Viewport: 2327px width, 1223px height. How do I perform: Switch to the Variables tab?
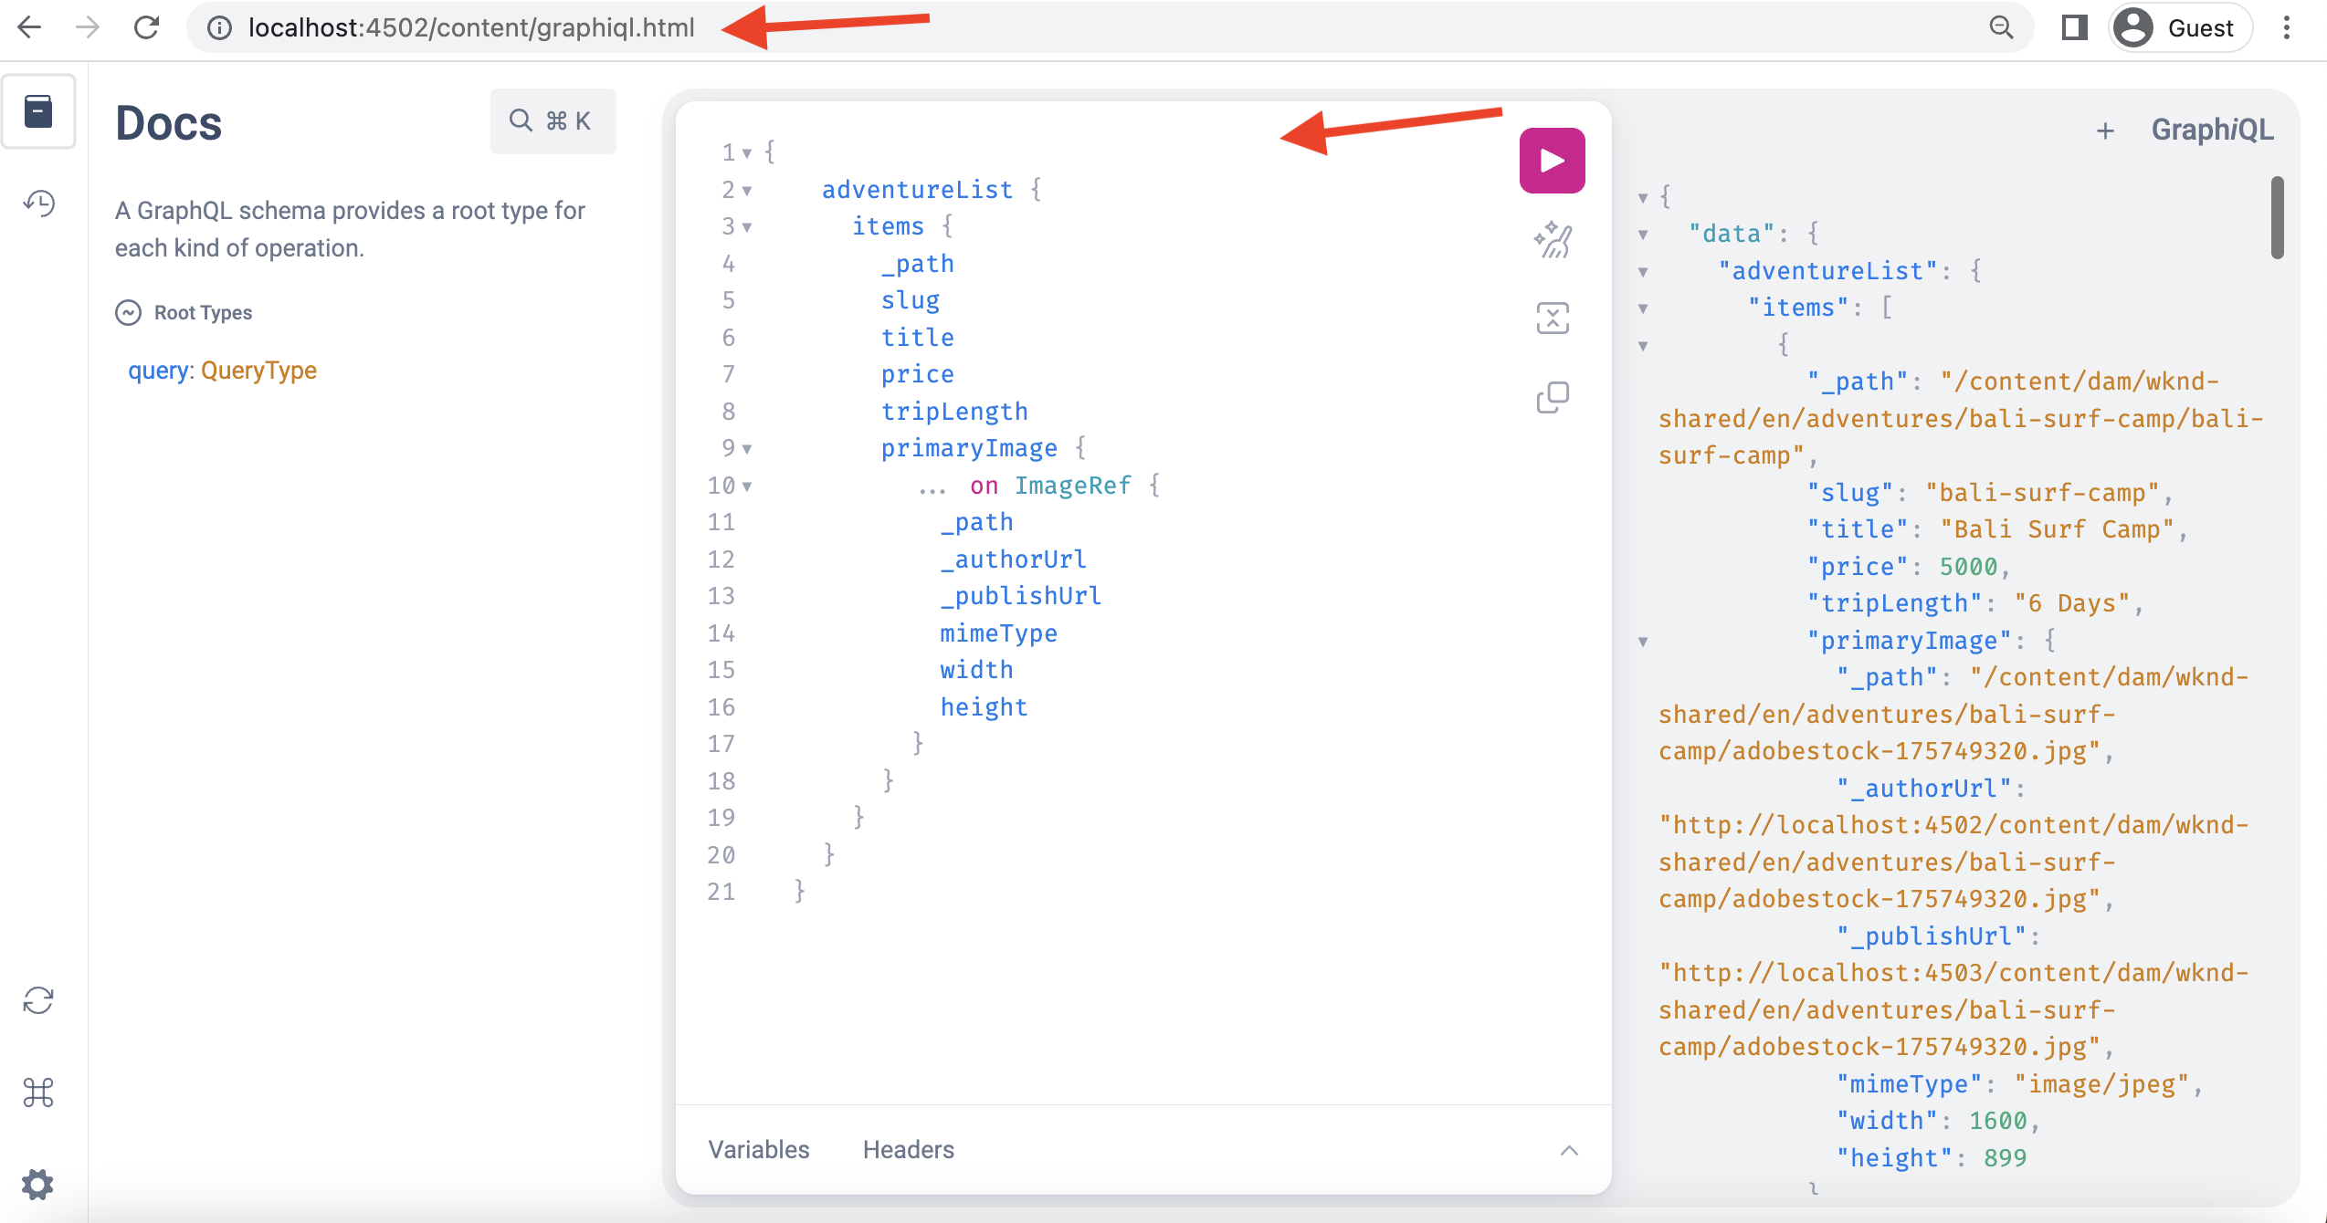pos(759,1150)
